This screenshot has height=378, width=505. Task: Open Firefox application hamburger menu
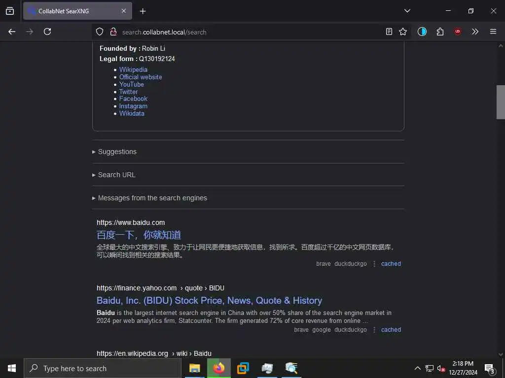pos(493,31)
